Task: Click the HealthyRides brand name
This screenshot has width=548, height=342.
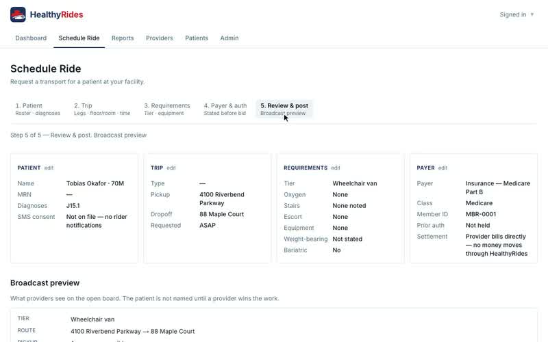Action: coord(57,14)
